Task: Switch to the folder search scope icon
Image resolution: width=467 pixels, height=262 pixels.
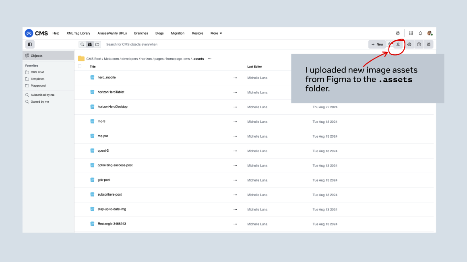Action: (x=97, y=44)
